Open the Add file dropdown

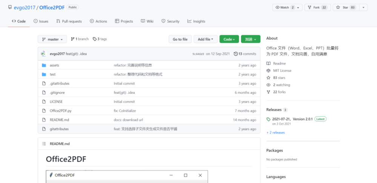coord(205,39)
